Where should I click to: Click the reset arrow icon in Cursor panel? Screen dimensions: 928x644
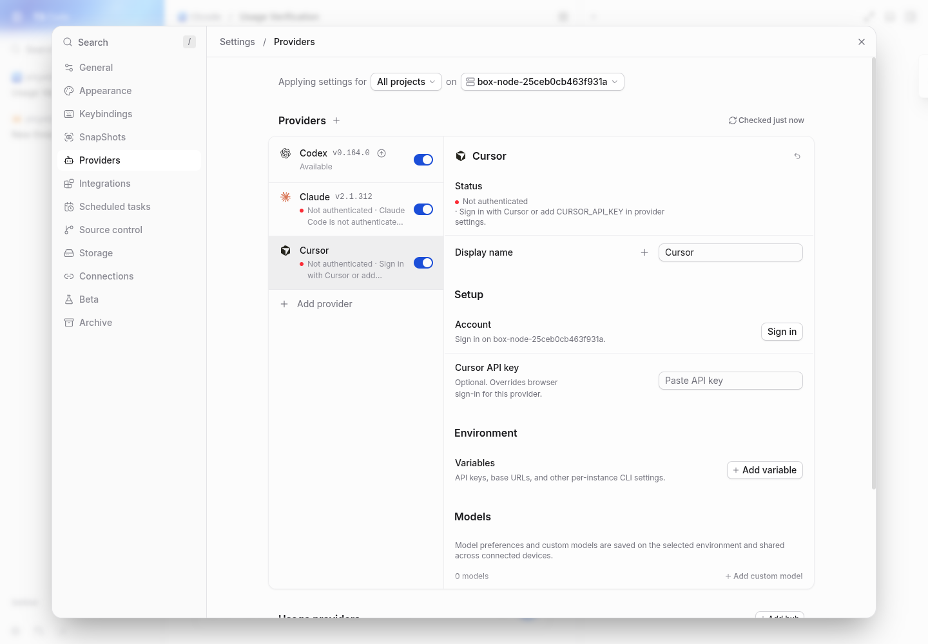[797, 156]
